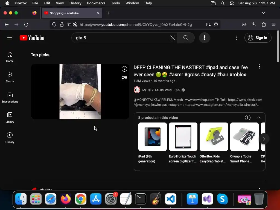Open the Tools menu

(x=115, y=3)
